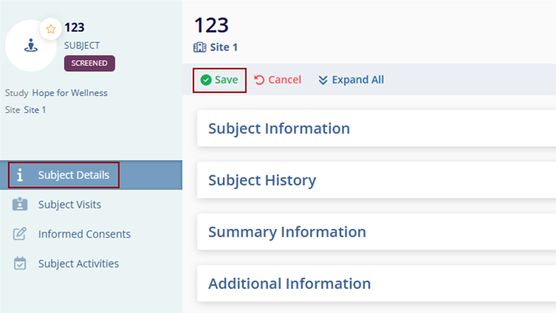Expand the Additional Information section

[x=377, y=284]
